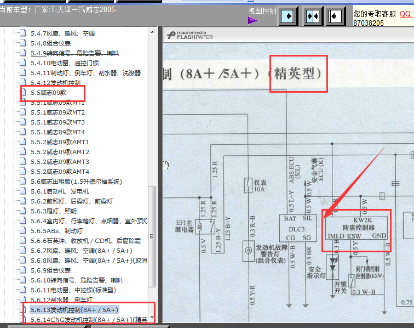This screenshot has height=328, width=414.
Task: Click 安全指示灯 label in diagram
Action: [x=316, y=273]
